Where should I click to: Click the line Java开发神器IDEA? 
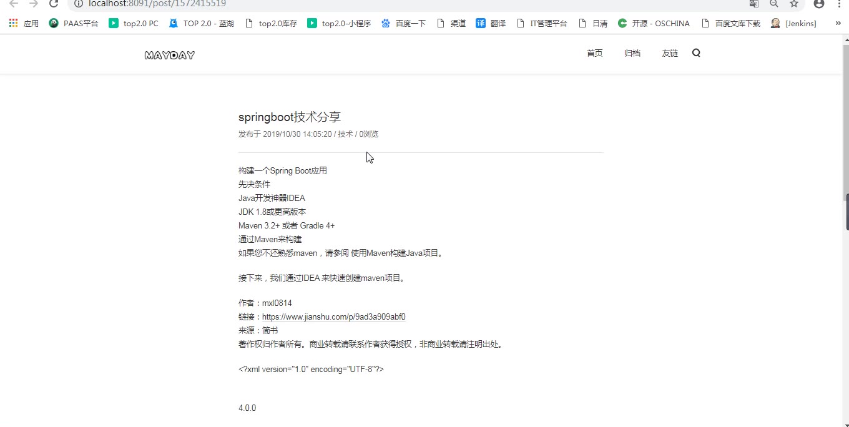(272, 198)
